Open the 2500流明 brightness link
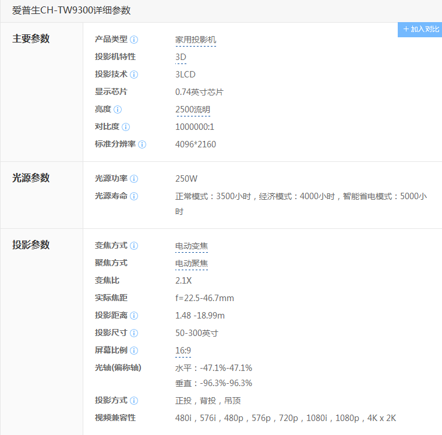Screen dimensions: 442x435 193,109
